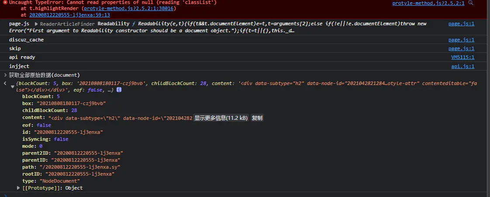Select the blockCount: 5 property
This screenshot has width=490, height=197.
coord(41,97)
